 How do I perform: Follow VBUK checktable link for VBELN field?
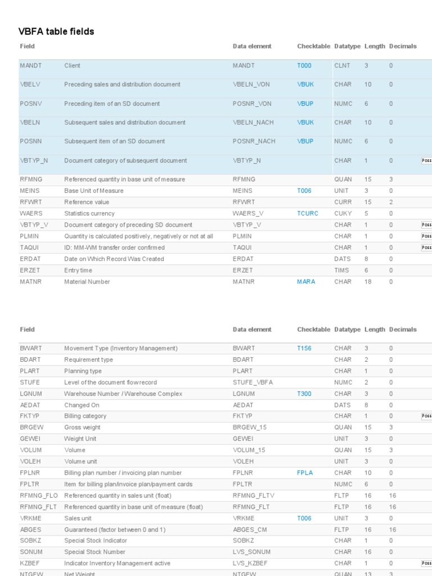(x=305, y=123)
